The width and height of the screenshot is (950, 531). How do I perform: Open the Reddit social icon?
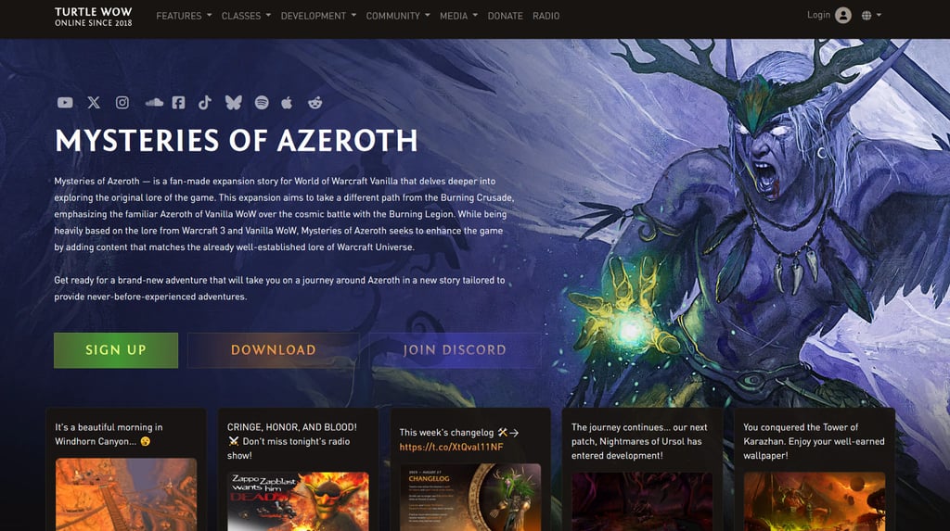click(315, 102)
